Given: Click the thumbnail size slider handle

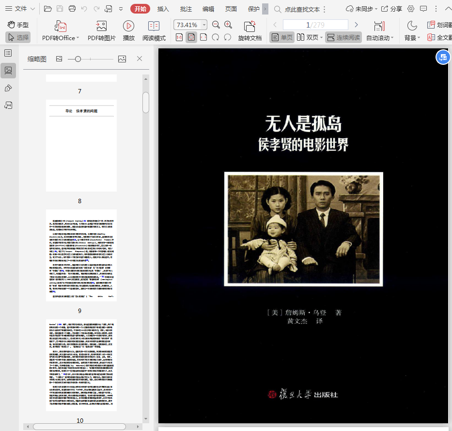Looking at the screenshot, I should pos(78,59).
